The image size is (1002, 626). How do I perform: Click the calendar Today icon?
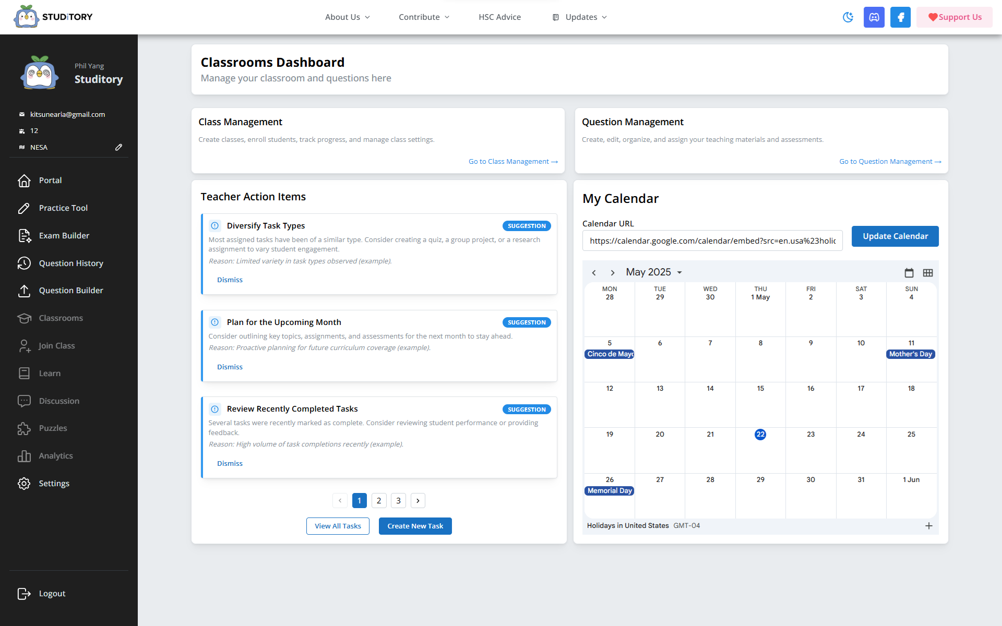tap(909, 273)
